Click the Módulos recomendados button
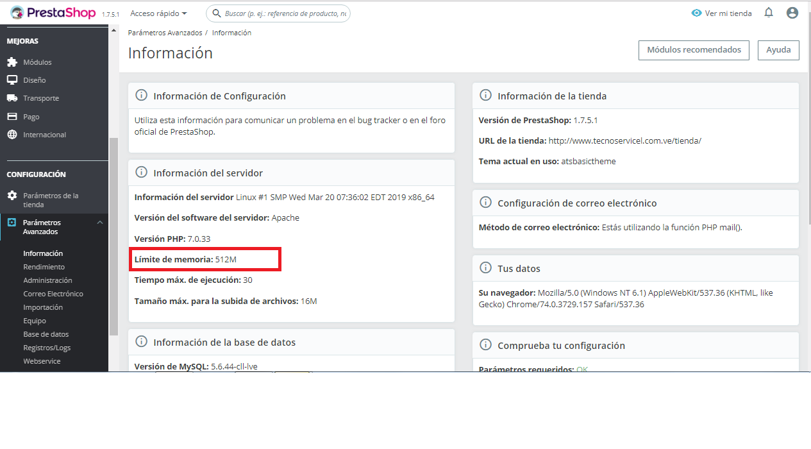Screen dimensions: 811x449 point(694,50)
